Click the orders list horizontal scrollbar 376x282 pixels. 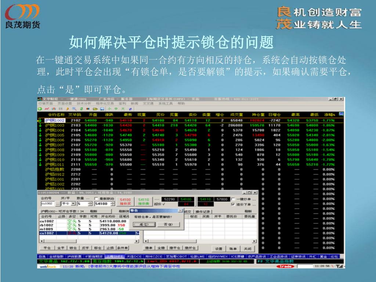click(x=200, y=241)
